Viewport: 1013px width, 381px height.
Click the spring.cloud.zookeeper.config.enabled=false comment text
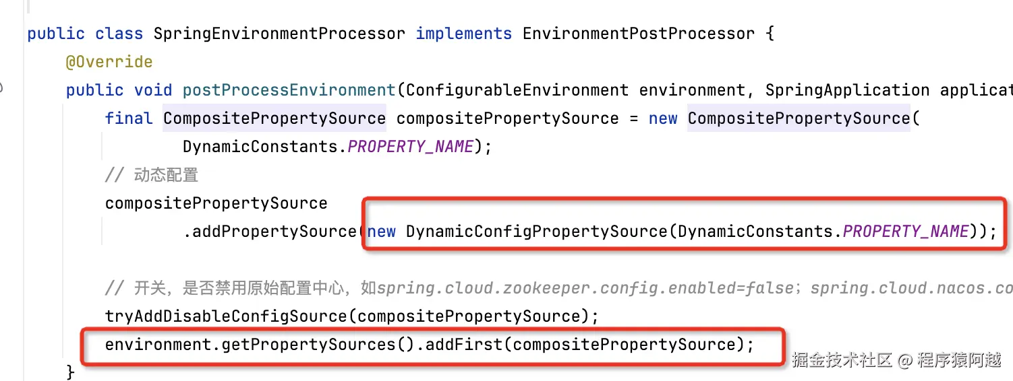pos(585,288)
